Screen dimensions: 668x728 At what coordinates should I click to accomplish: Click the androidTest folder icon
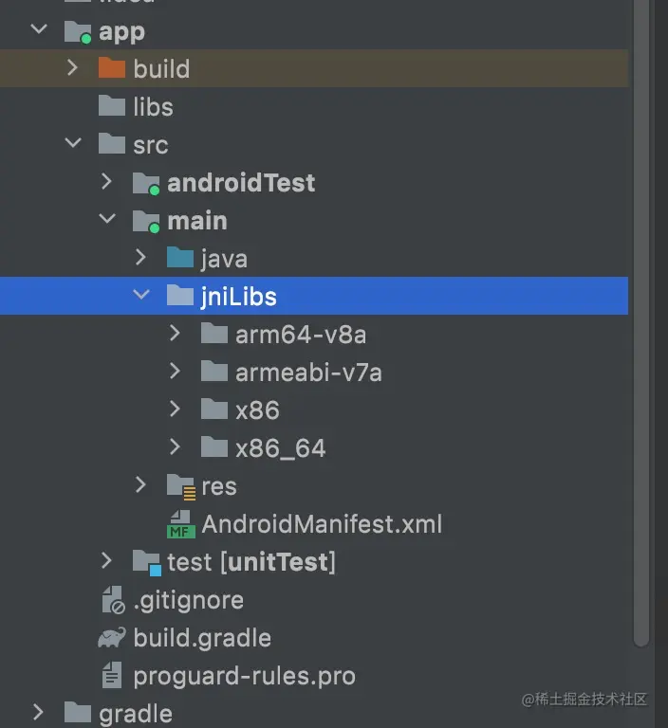[x=146, y=183]
